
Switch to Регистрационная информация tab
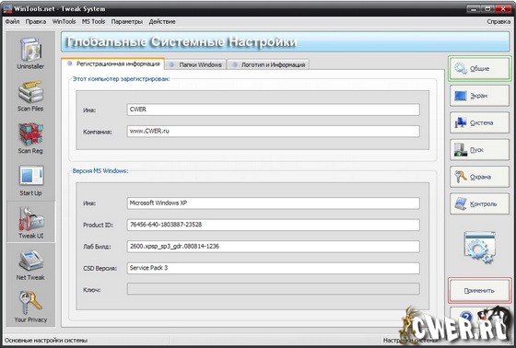pyautogui.click(x=112, y=64)
